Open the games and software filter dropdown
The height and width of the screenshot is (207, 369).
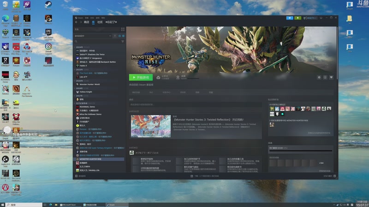coord(93,36)
